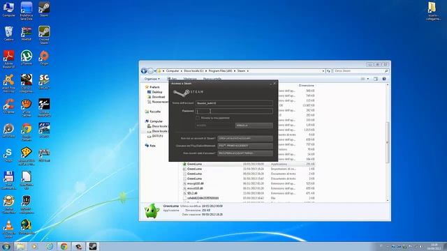Select Rete in the navigation pane
The width and height of the screenshot is (447, 251).
pos(152,146)
